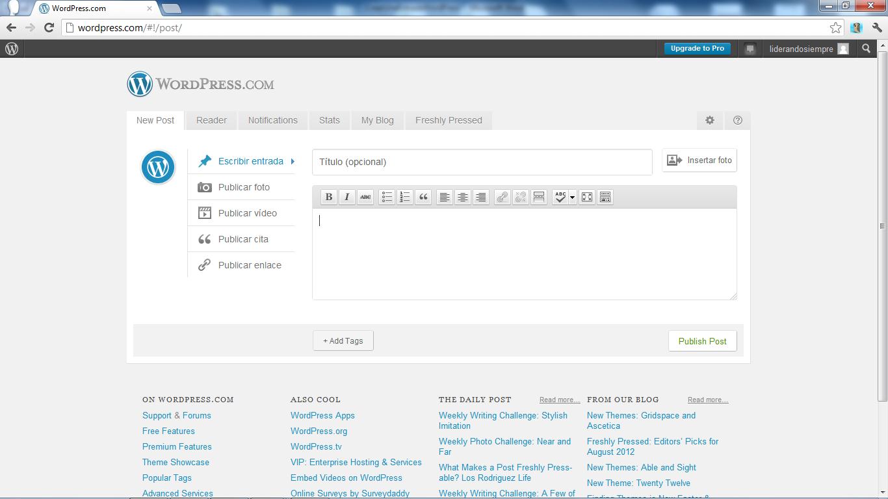888x499 pixels.
Task: Choose Publicar enlace post type
Action: coord(241,265)
